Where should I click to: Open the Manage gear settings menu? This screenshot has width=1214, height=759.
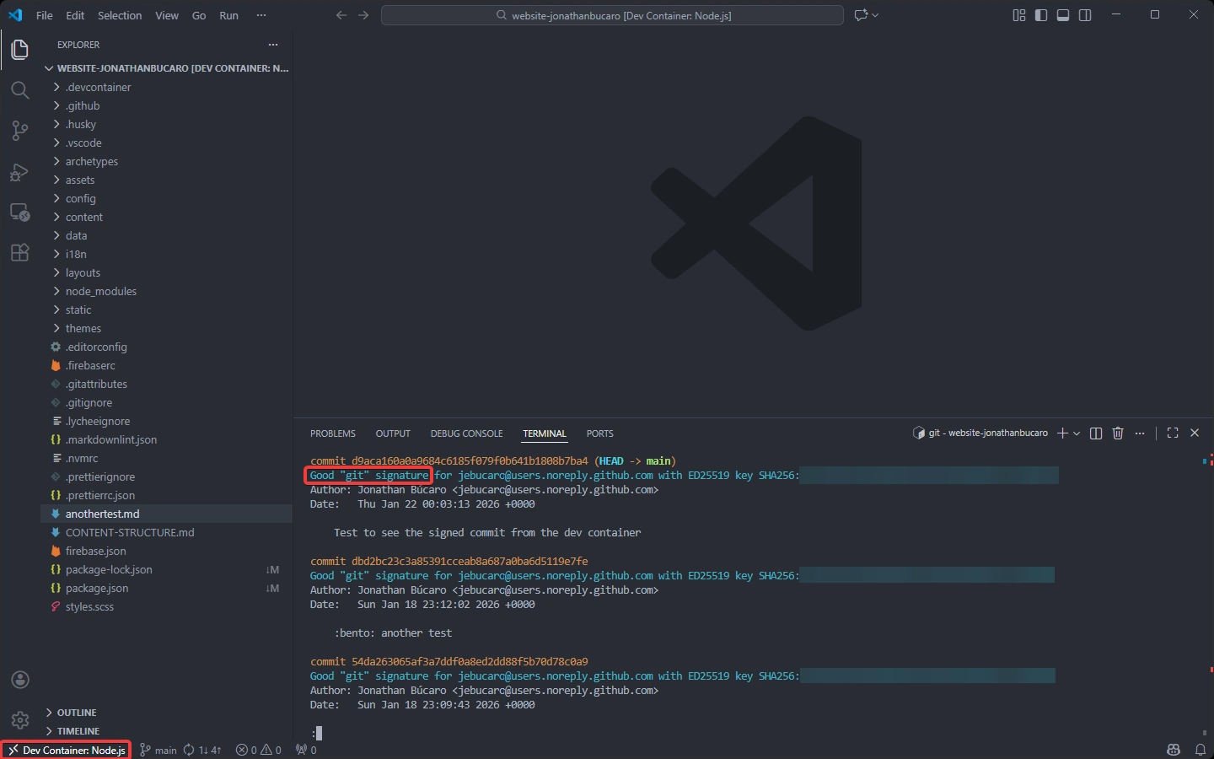[x=20, y=720]
